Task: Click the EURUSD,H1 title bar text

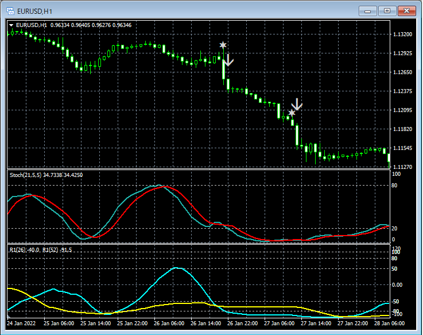Action: (36, 10)
